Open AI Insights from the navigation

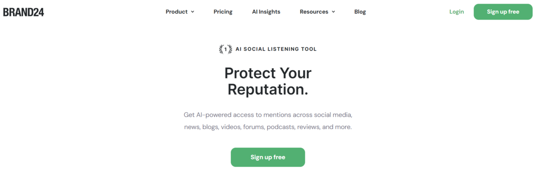tap(266, 12)
